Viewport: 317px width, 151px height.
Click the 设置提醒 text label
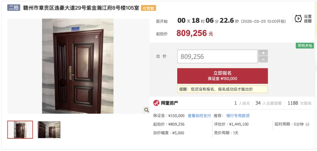[308, 19]
